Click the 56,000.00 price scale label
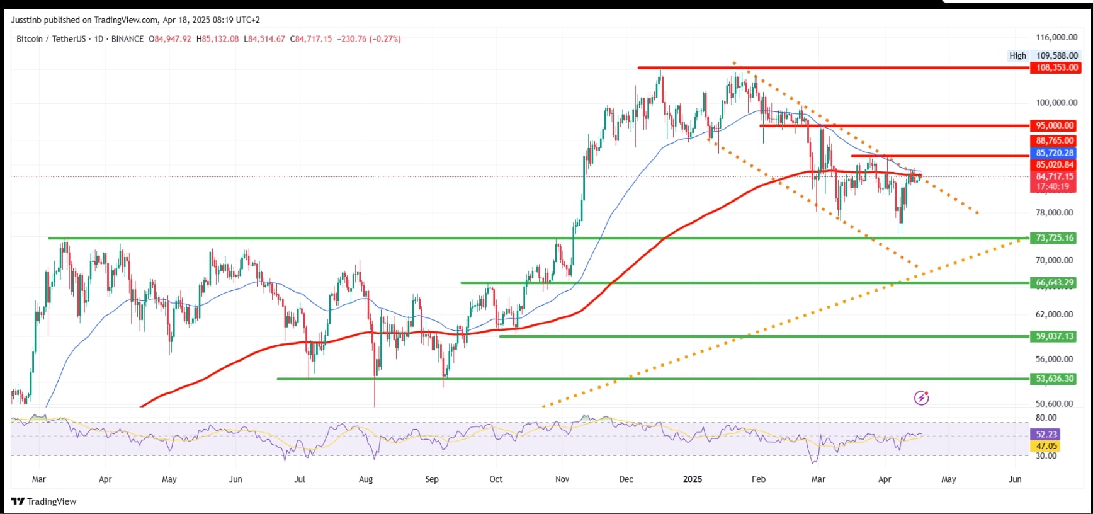Screen dimensions: 1093x514 (x=1054, y=359)
